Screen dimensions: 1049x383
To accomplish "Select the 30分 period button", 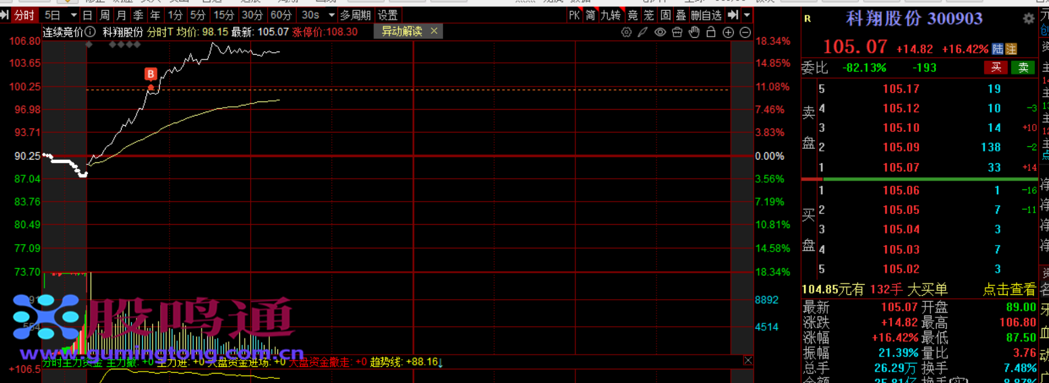I will (252, 15).
